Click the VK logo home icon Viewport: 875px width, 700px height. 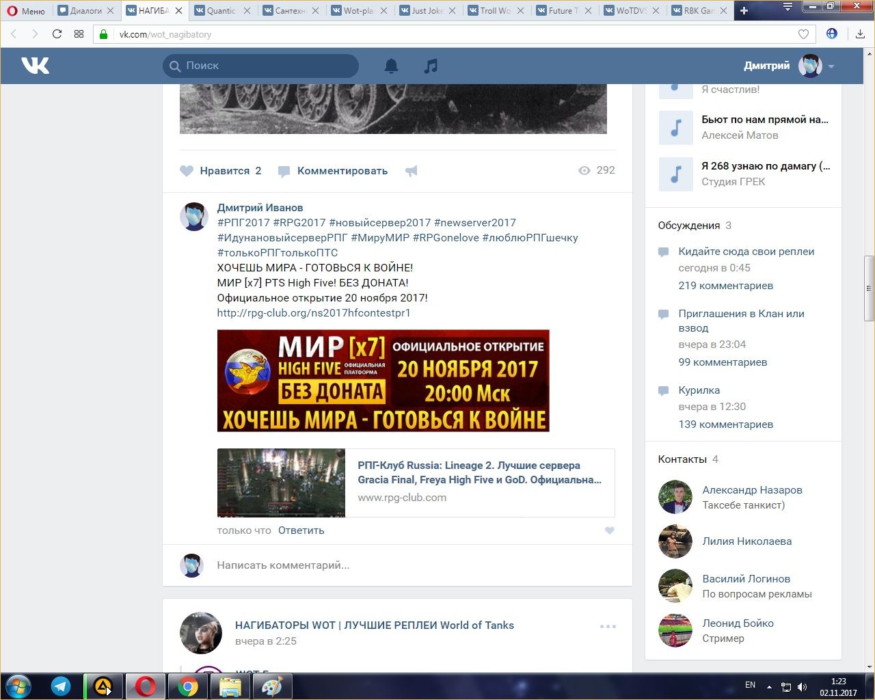(35, 66)
